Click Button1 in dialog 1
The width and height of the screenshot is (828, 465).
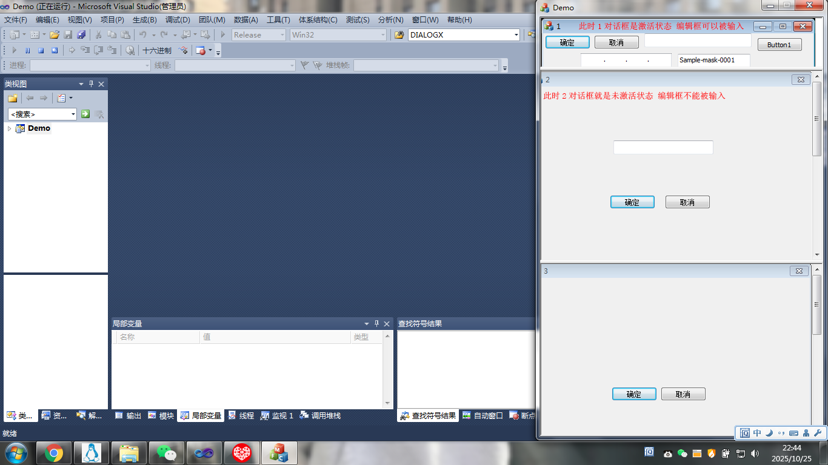coord(780,45)
